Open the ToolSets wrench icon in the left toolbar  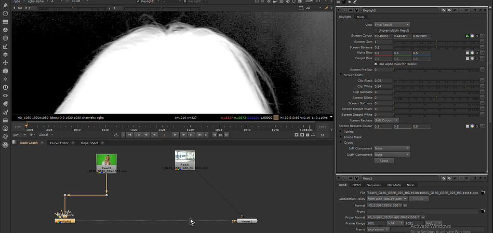5,112
